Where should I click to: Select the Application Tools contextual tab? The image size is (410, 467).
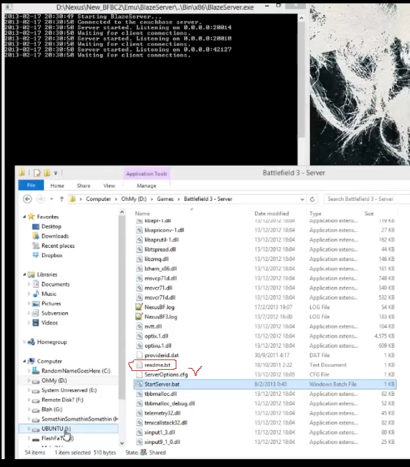[x=147, y=174]
